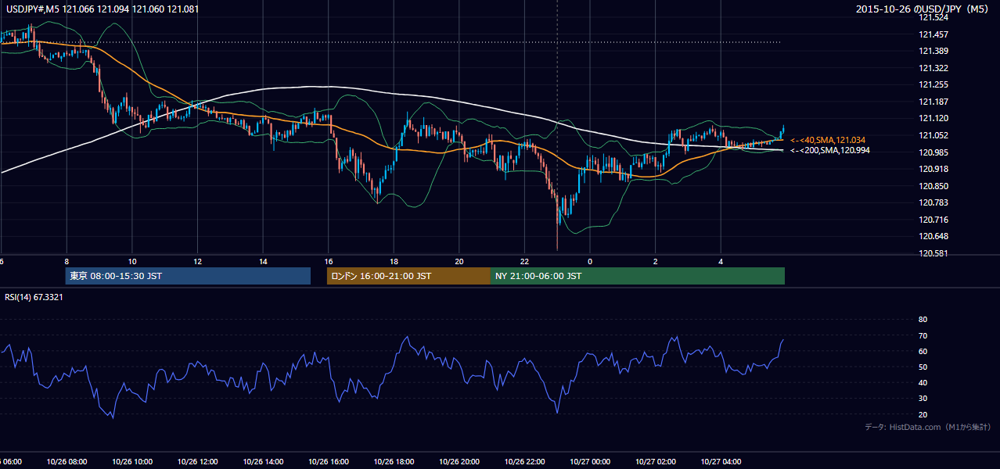The image size is (1000, 469).
Task: Click the 10/27 00:00 time axis label
Action: click(590, 461)
